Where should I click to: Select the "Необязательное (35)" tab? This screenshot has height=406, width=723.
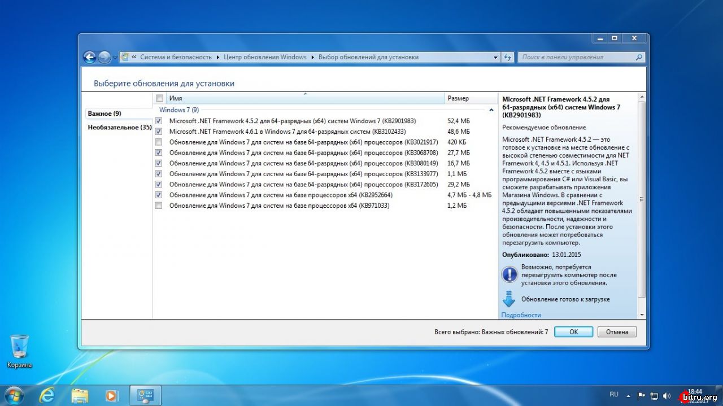click(119, 127)
